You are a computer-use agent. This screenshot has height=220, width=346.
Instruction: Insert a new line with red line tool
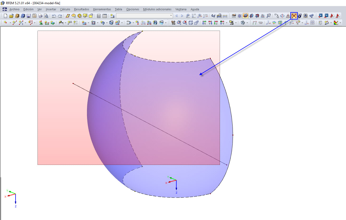[15, 23]
